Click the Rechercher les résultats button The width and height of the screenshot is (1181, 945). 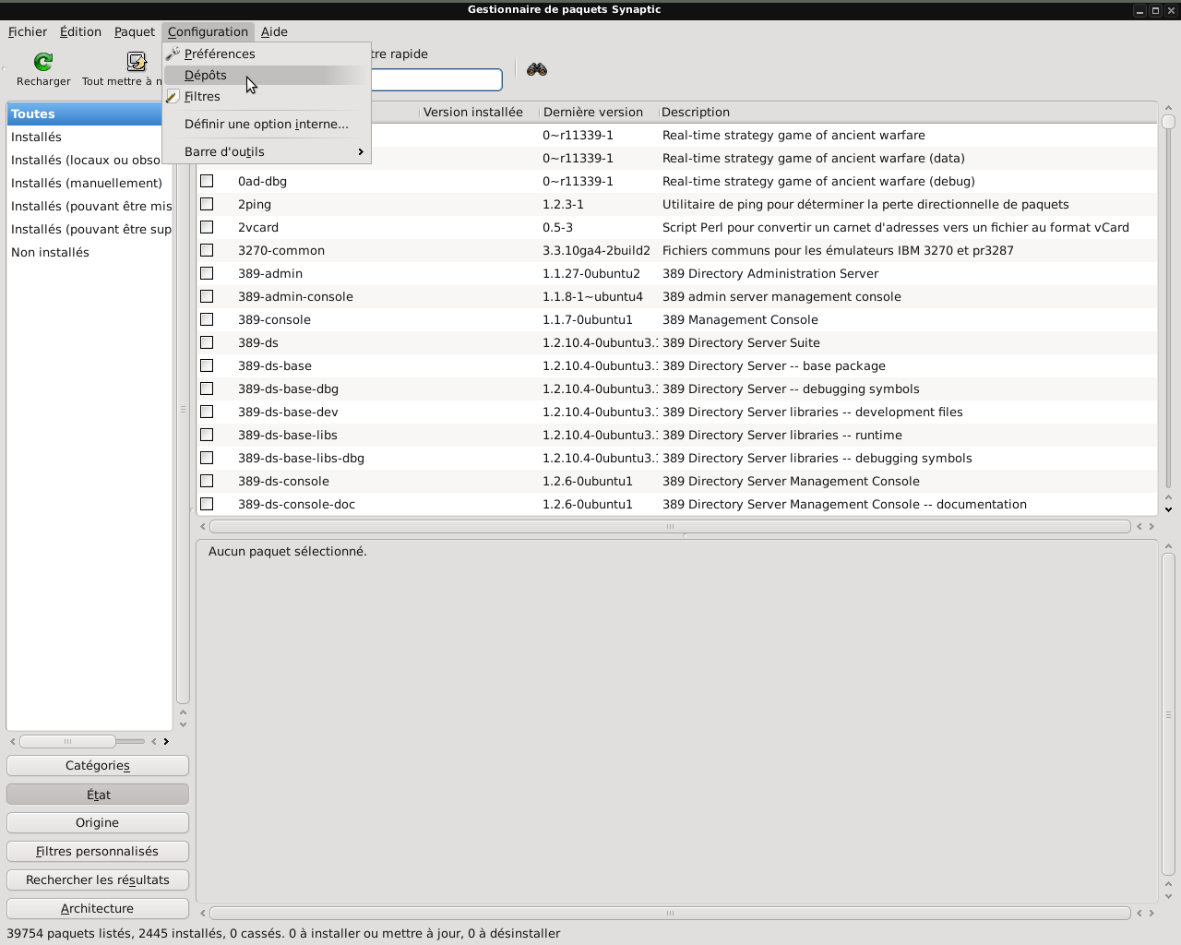coord(98,879)
